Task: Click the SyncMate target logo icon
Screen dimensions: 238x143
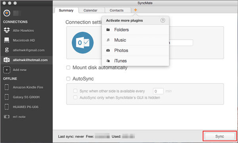Action: click(7, 13)
